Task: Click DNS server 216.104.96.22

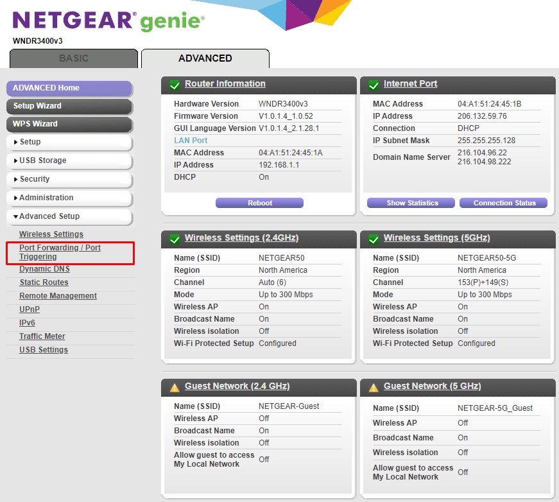Action: coord(482,153)
